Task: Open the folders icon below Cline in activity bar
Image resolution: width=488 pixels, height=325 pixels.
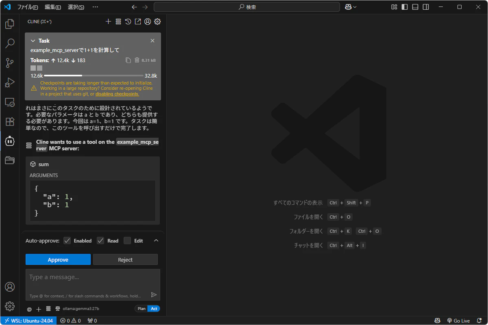Action: click(x=10, y=160)
